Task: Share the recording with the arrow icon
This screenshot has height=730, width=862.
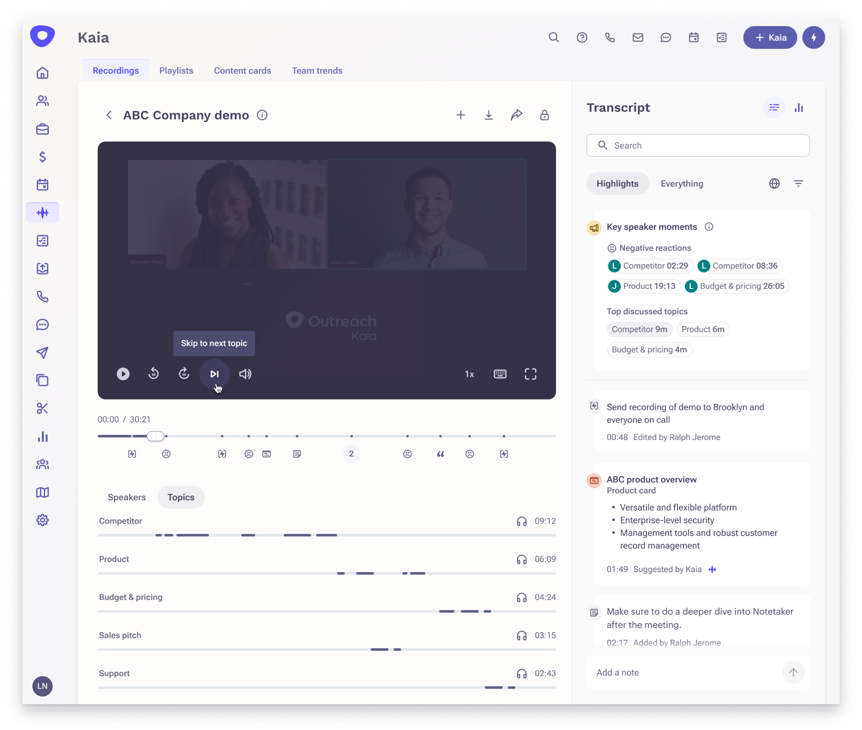Action: click(516, 115)
